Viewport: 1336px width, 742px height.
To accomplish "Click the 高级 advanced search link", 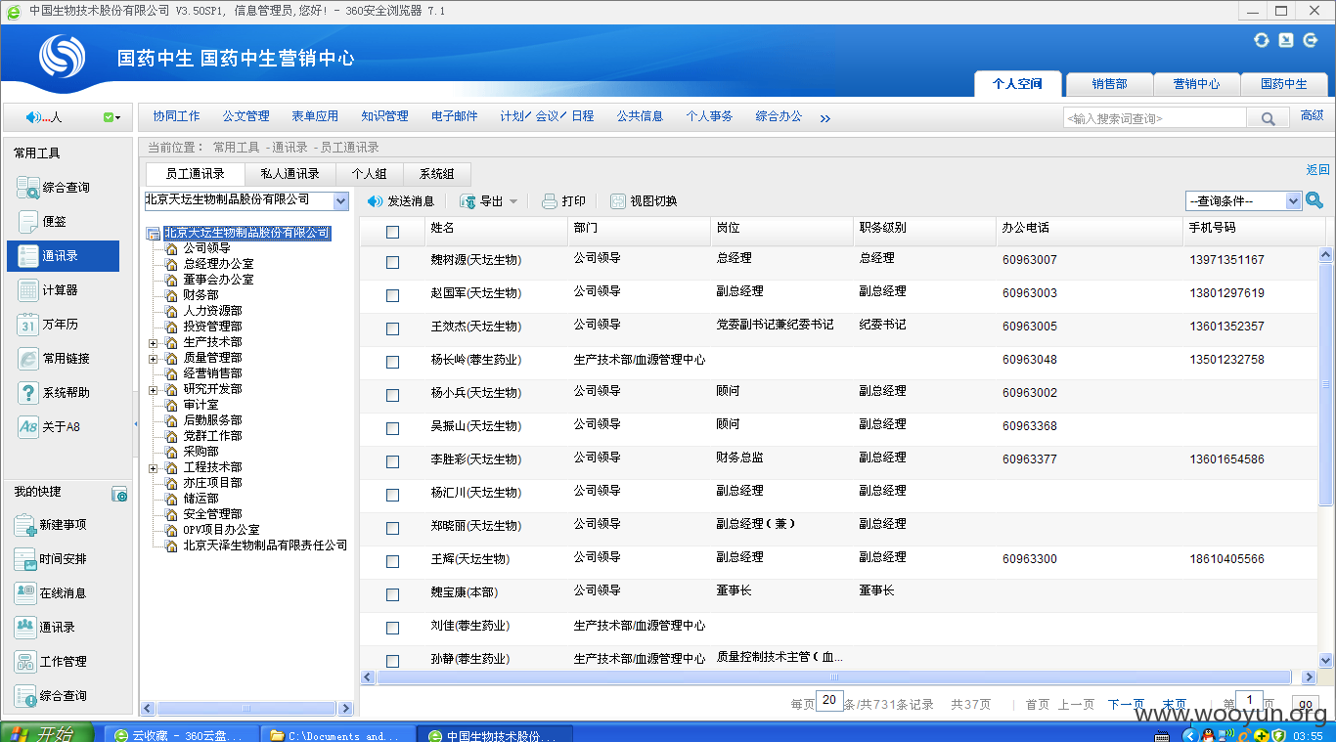I will pyautogui.click(x=1312, y=115).
